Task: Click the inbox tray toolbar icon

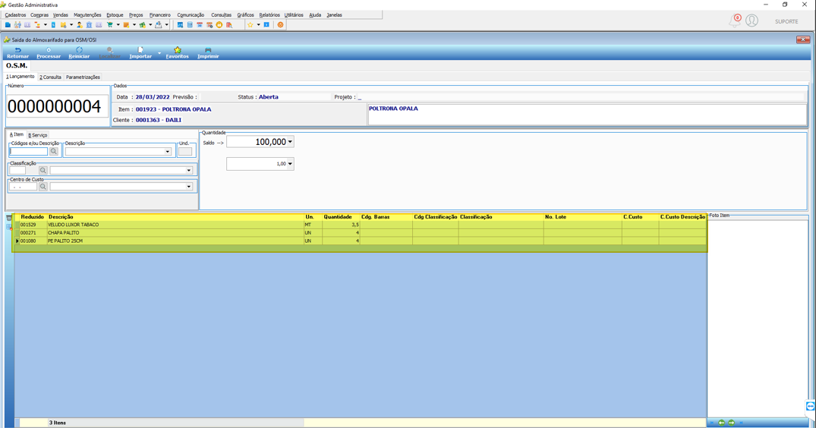Action: (x=158, y=25)
